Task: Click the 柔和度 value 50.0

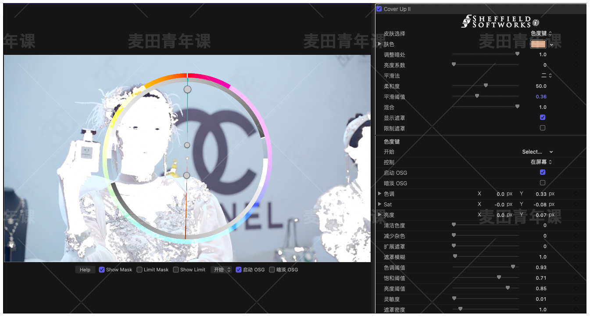Action: [541, 86]
